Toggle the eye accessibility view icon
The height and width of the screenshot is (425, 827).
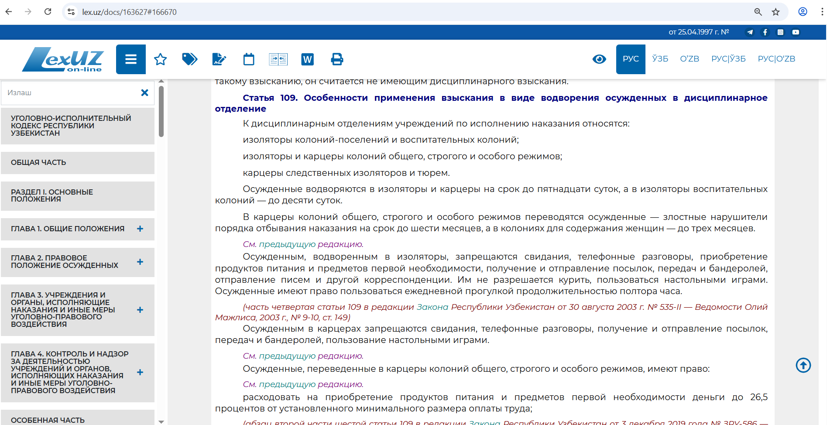599,59
